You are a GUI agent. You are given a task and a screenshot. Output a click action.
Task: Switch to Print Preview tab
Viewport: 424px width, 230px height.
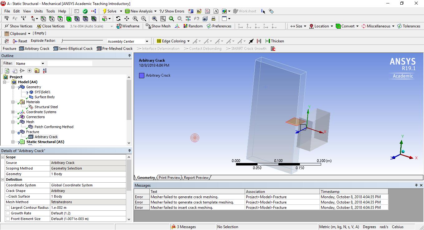169,178
